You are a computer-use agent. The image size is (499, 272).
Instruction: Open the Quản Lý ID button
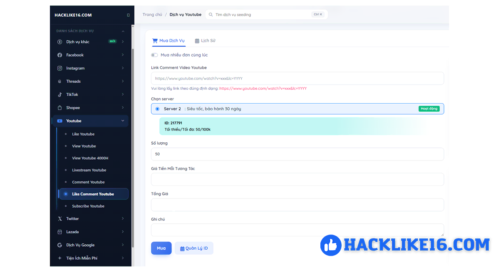pos(194,248)
